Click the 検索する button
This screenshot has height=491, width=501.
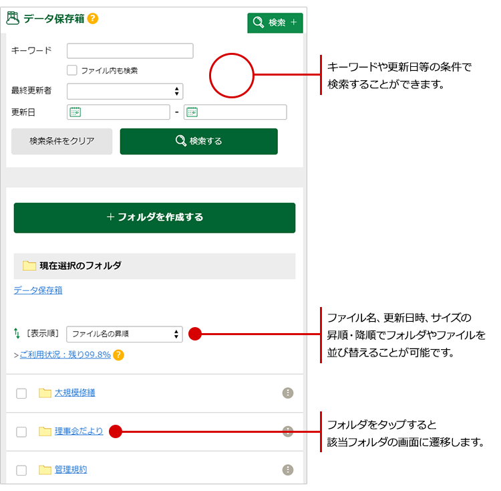(198, 141)
